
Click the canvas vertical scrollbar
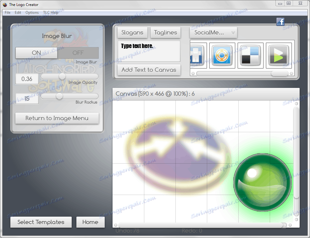296,152
